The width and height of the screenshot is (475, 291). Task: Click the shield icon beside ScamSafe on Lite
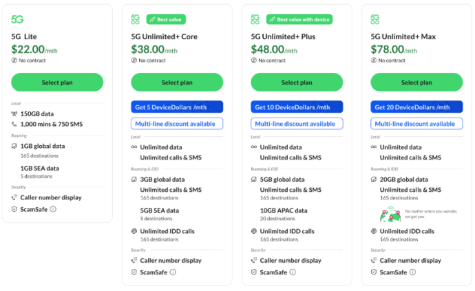14,209
